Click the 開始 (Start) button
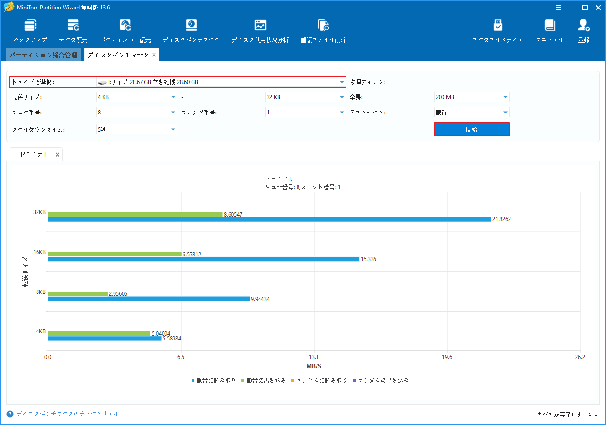Image resolution: width=606 pixels, height=425 pixels. 471,130
